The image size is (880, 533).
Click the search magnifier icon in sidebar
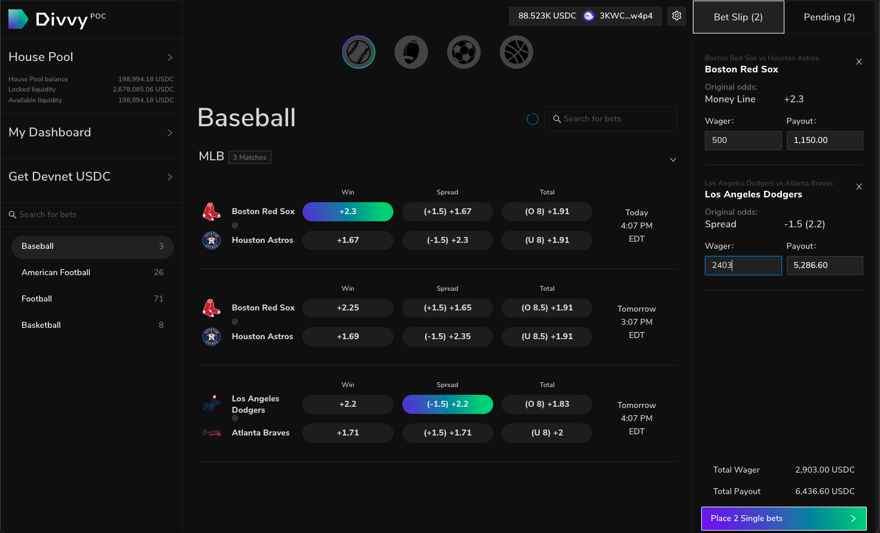[x=13, y=215]
